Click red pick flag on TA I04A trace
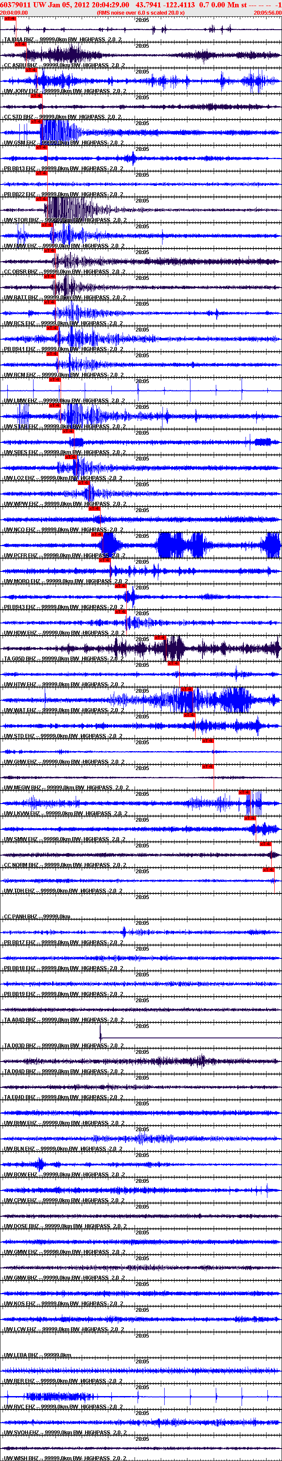 tap(9, 19)
